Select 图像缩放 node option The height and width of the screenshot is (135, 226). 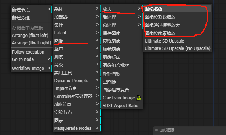(x=178, y=9)
